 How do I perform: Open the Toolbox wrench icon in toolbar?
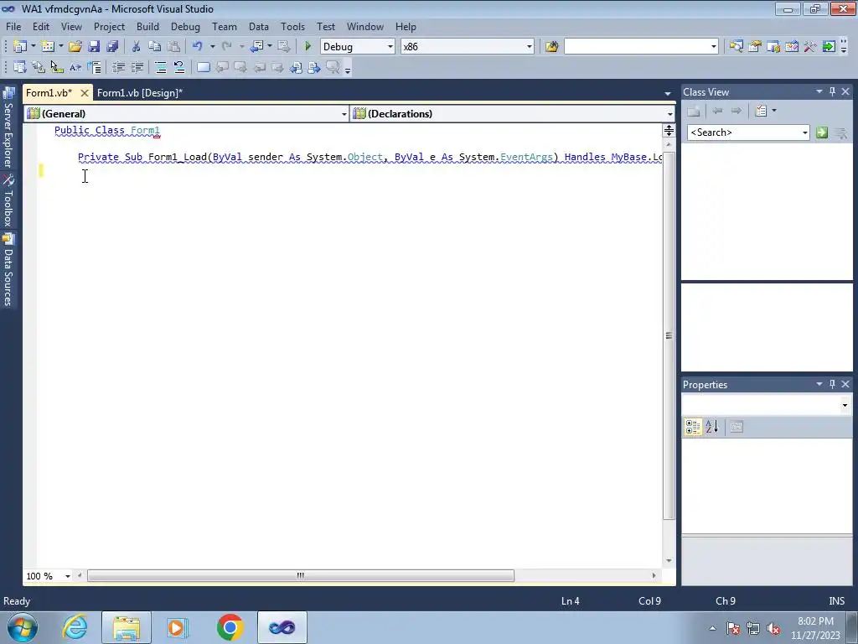point(810,47)
